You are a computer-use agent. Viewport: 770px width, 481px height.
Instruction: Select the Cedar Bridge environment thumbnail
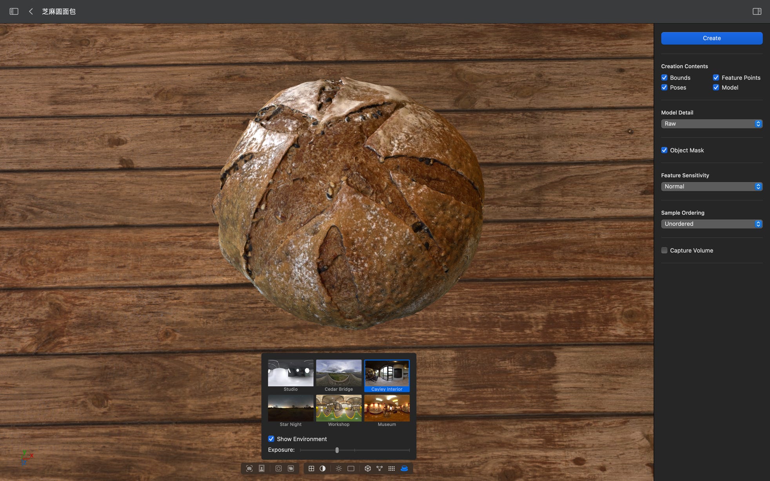pos(339,373)
